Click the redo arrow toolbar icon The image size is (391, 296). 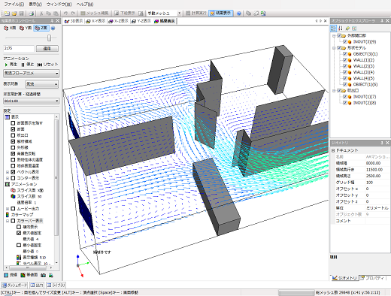click(73, 14)
